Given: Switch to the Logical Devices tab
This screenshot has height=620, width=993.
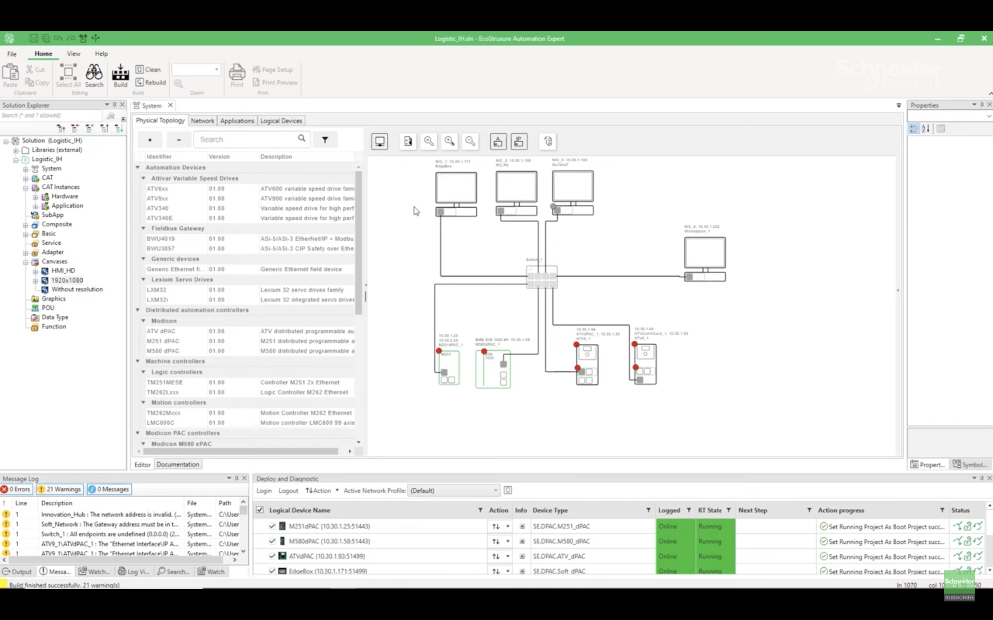Looking at the screenshot, I should click(x=281, y=121).
